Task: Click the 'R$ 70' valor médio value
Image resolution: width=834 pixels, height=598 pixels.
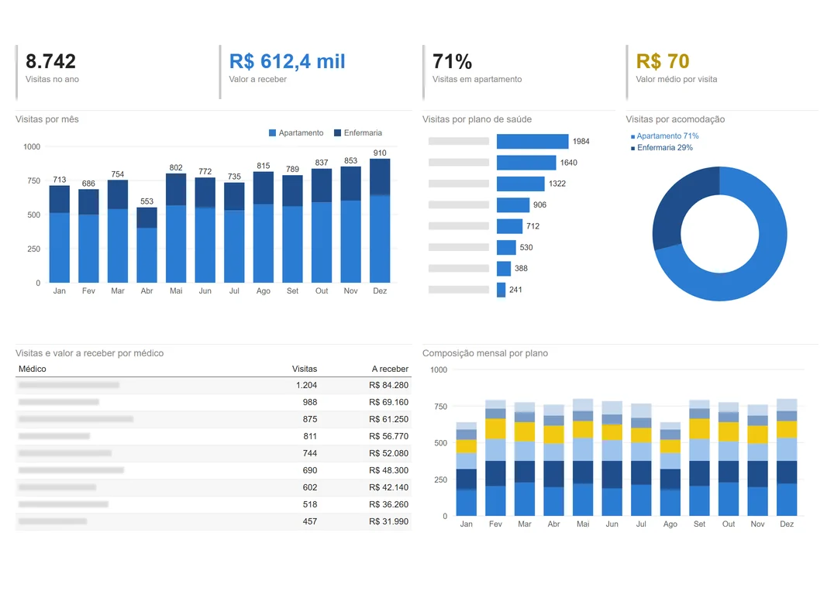Action: click(663, 62)
